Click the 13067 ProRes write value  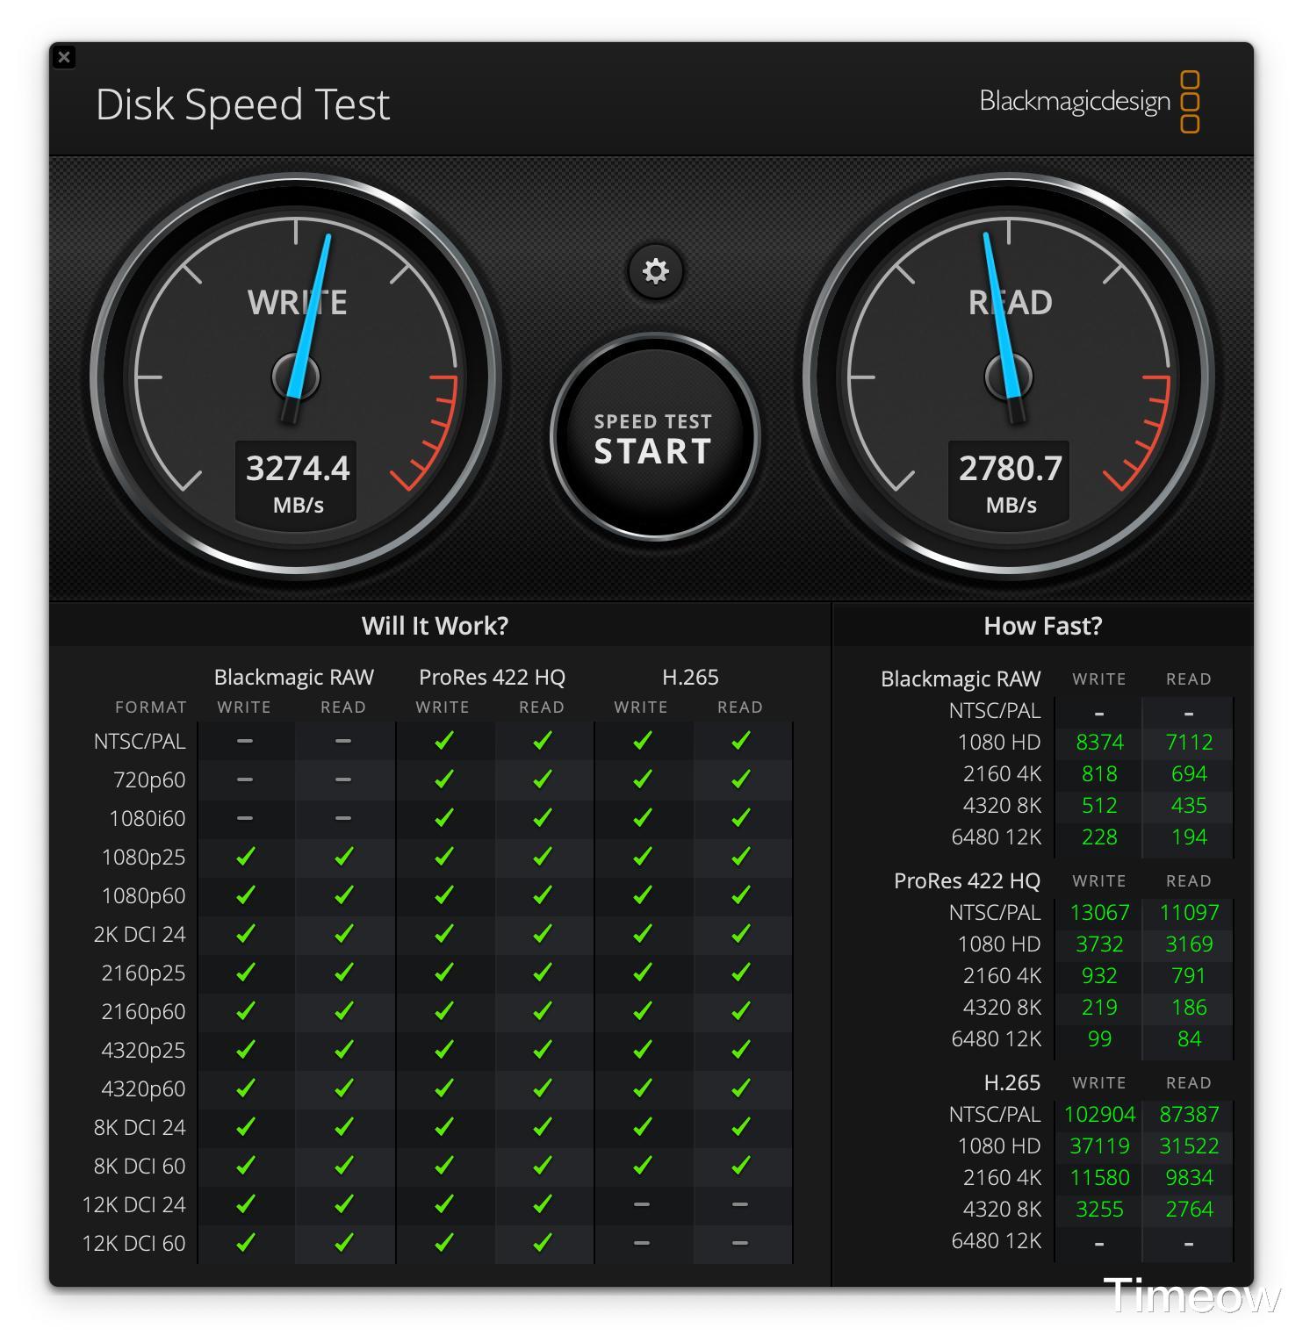coord(1099,913)
